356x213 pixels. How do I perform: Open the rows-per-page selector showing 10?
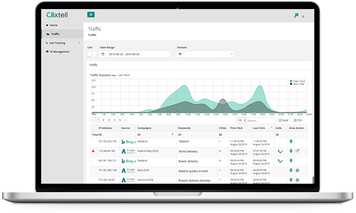(x=241, y=121)
